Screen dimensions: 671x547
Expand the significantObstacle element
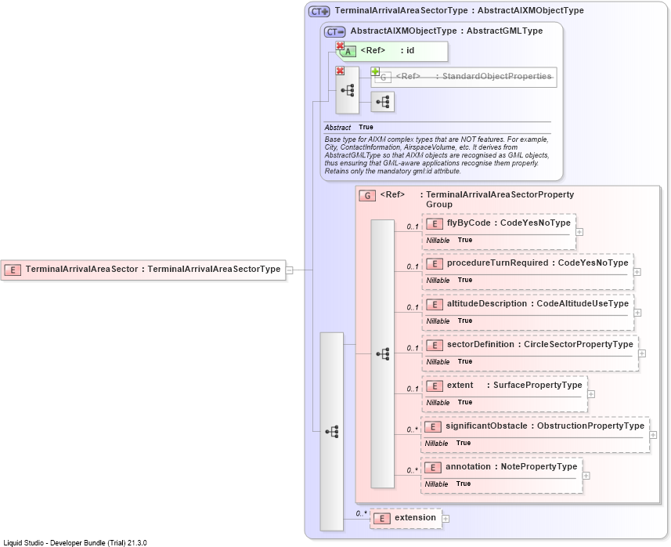653,435
